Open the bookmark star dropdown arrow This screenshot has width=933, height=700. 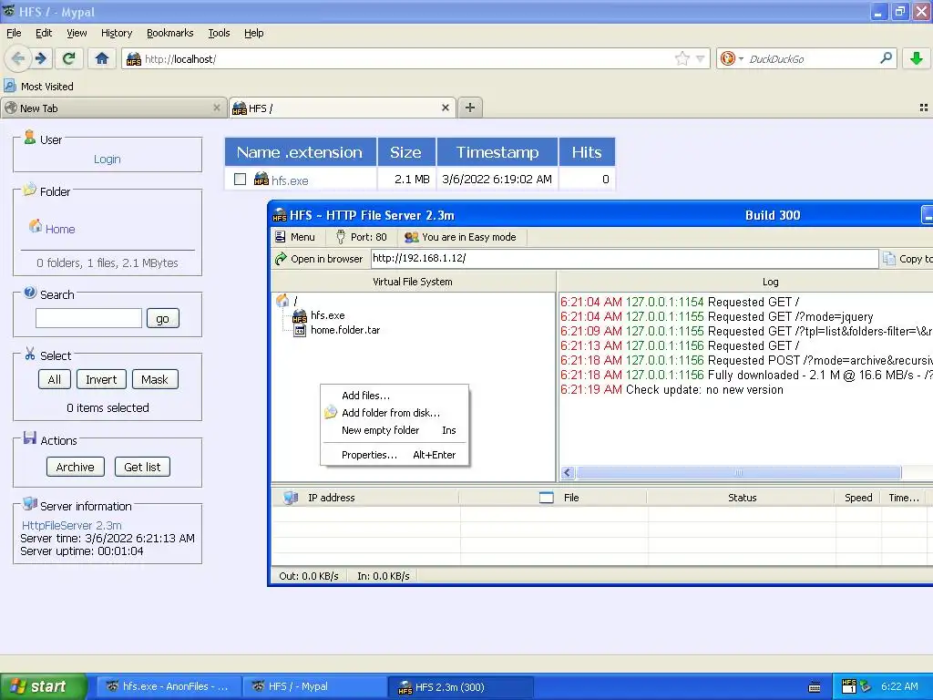pyautogui.click(x=700, y=59)
